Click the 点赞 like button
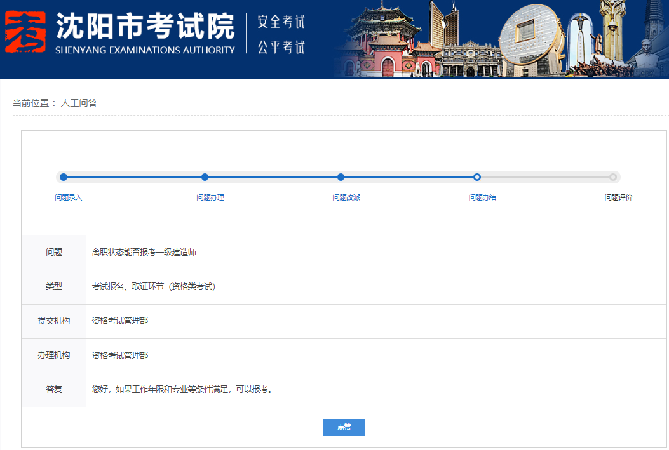 click(x=344, y=427)
